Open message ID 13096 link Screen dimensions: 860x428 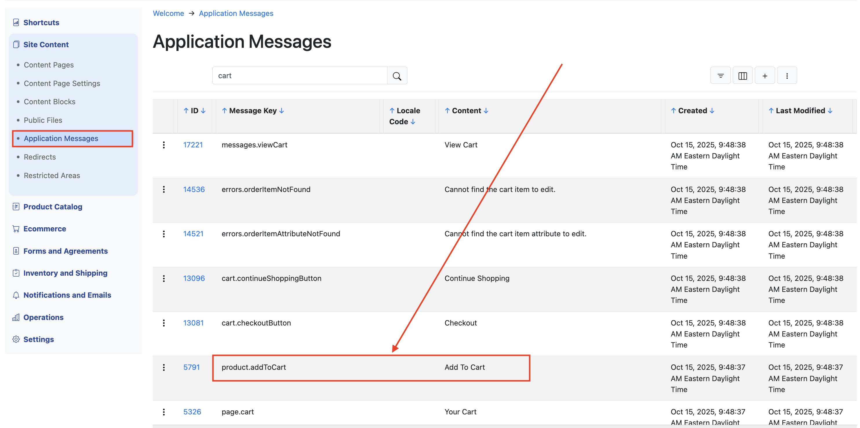click(194, 278)
